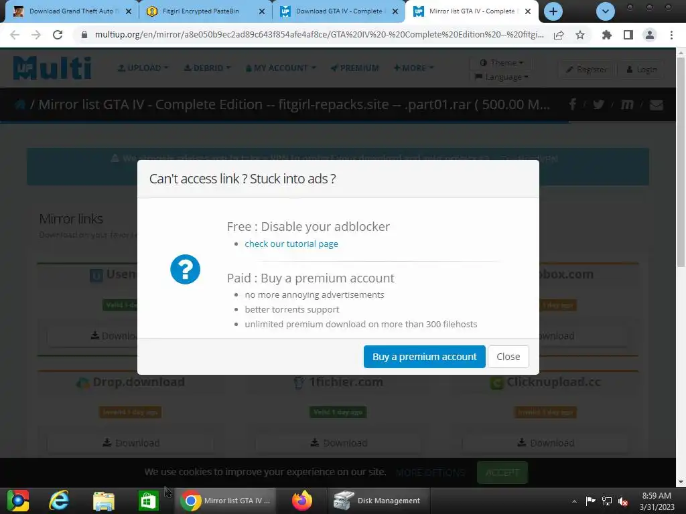
Task: Toggle the Chrome side panel icon
Action: pos(628,35)
